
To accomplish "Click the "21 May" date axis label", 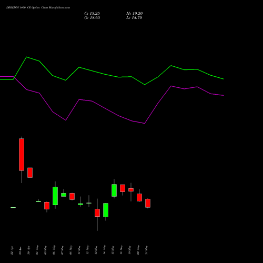I will pyautogui.click(x=146, y=250).
